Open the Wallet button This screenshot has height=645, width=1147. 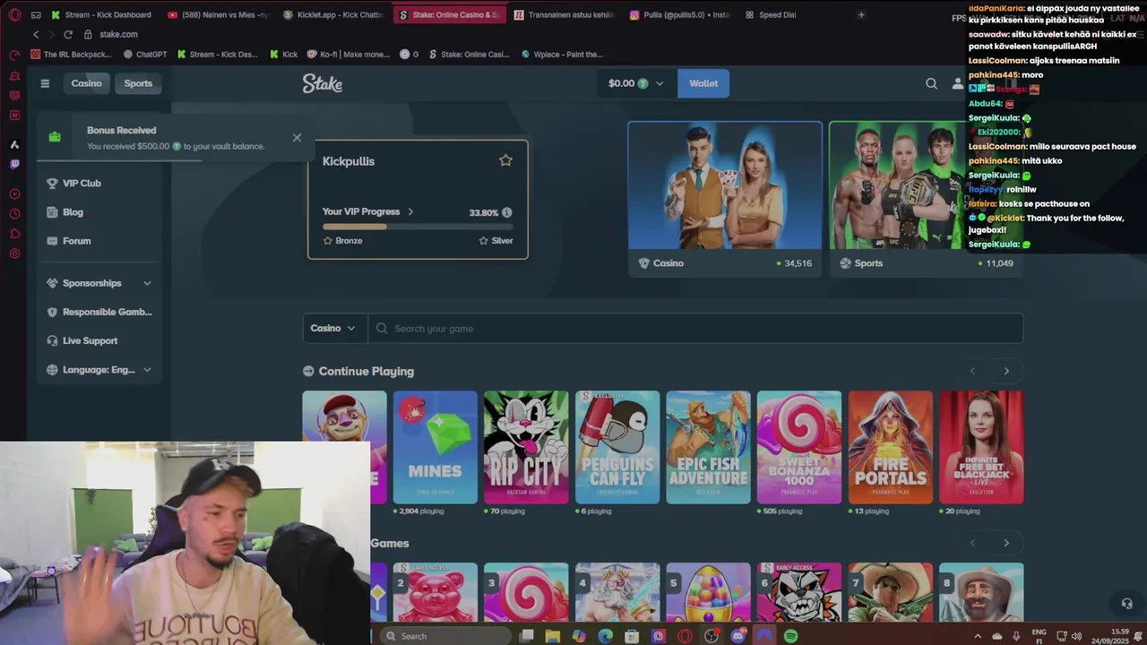[x=703, y=83]
